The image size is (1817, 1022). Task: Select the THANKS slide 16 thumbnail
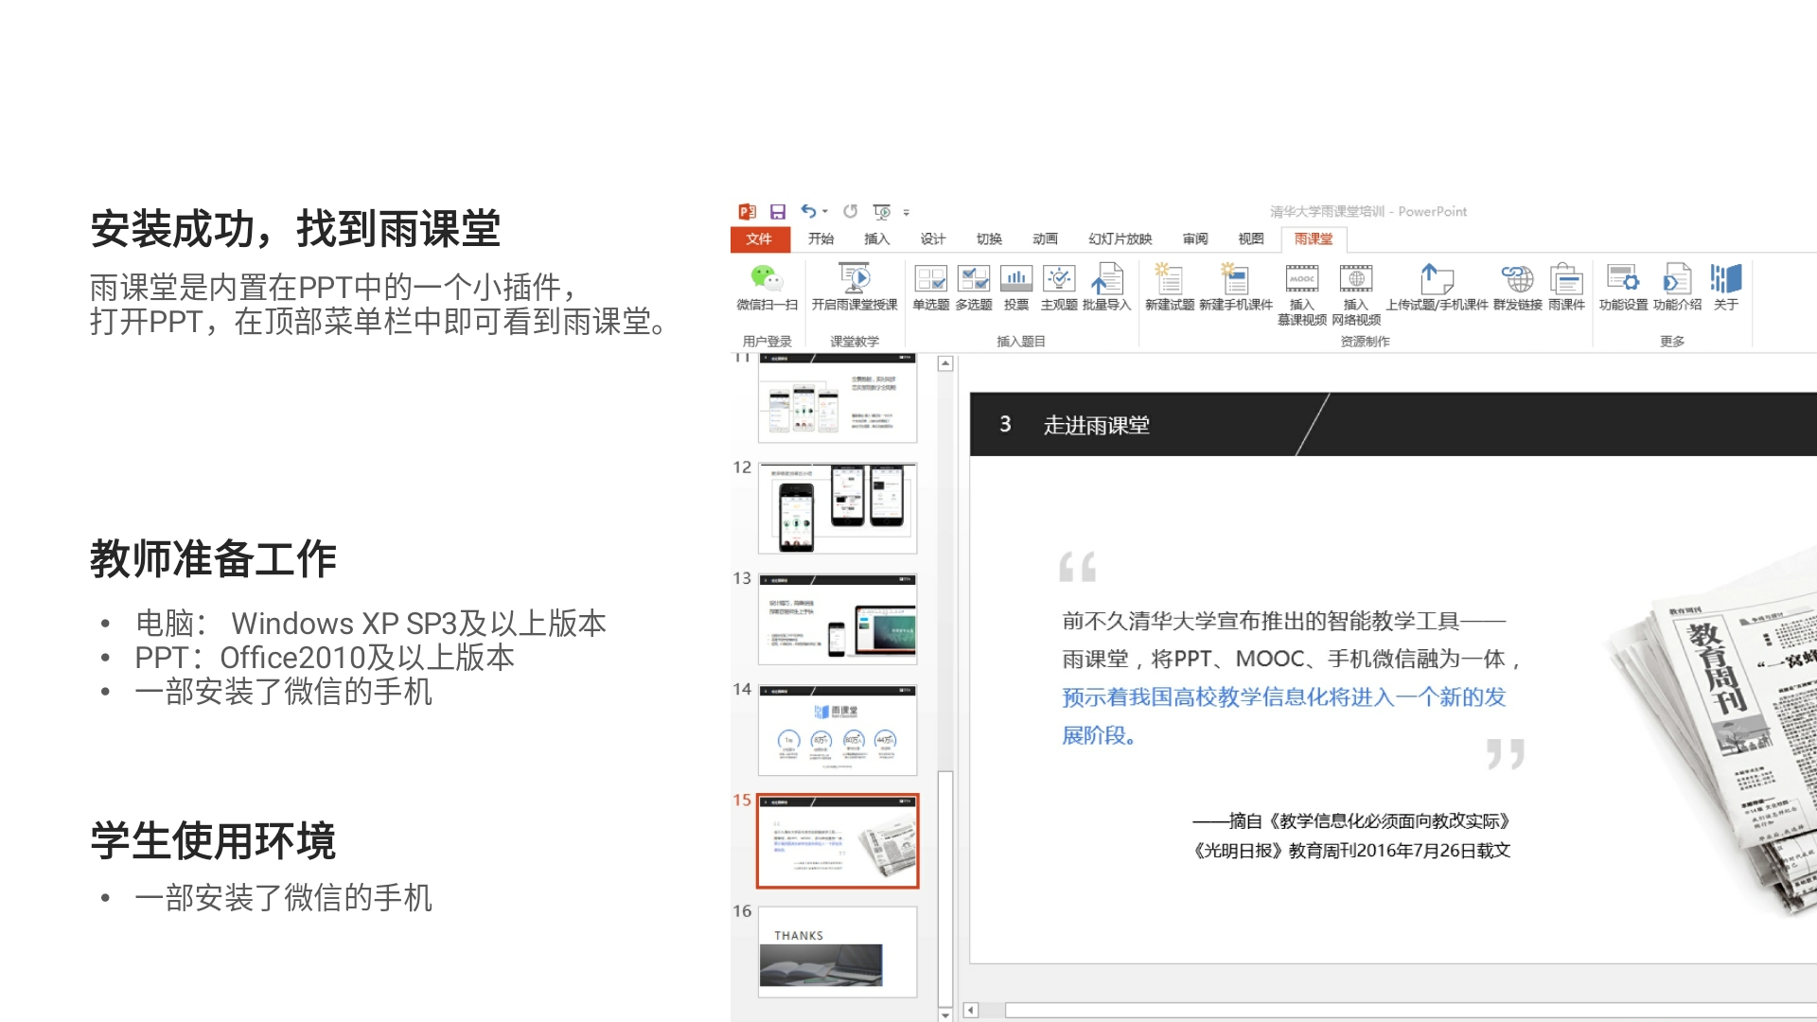point(838,952)
